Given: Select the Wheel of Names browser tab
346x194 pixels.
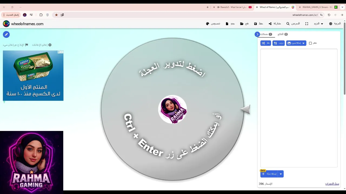Looking at the screenshot, I should tap(276, 7).
